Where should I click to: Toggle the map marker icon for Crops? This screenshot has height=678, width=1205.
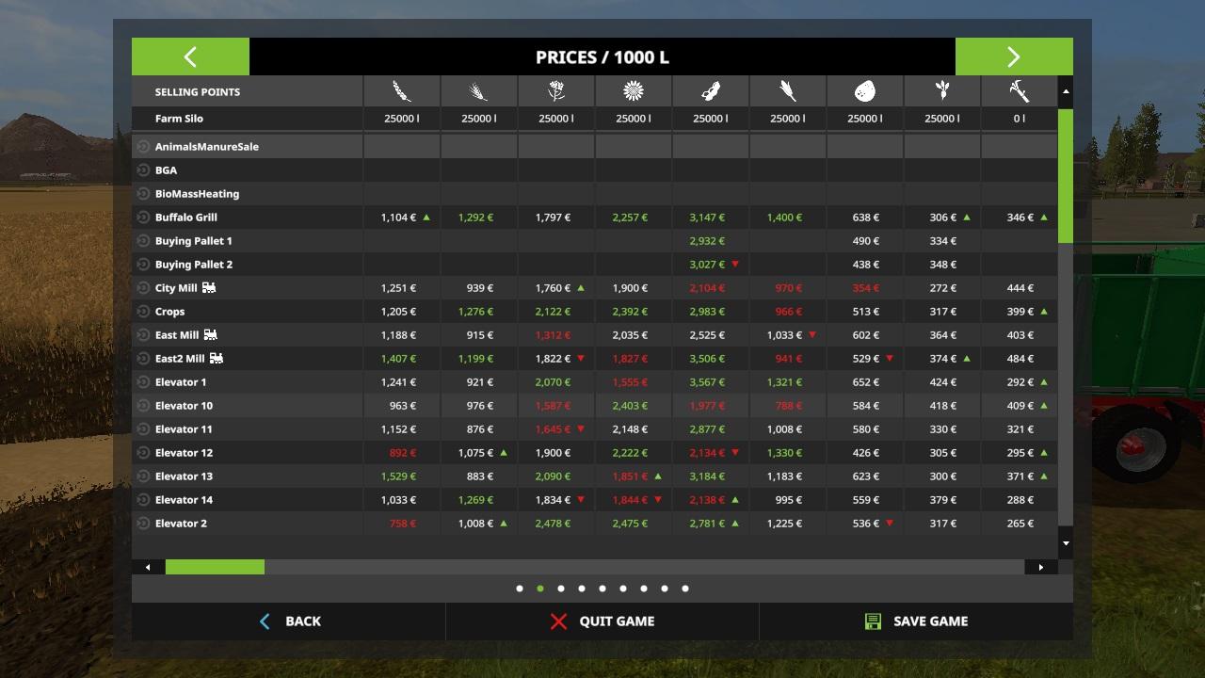tap(143, 312)
